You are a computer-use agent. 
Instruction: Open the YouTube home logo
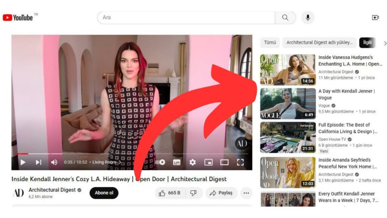coord(18,17)
